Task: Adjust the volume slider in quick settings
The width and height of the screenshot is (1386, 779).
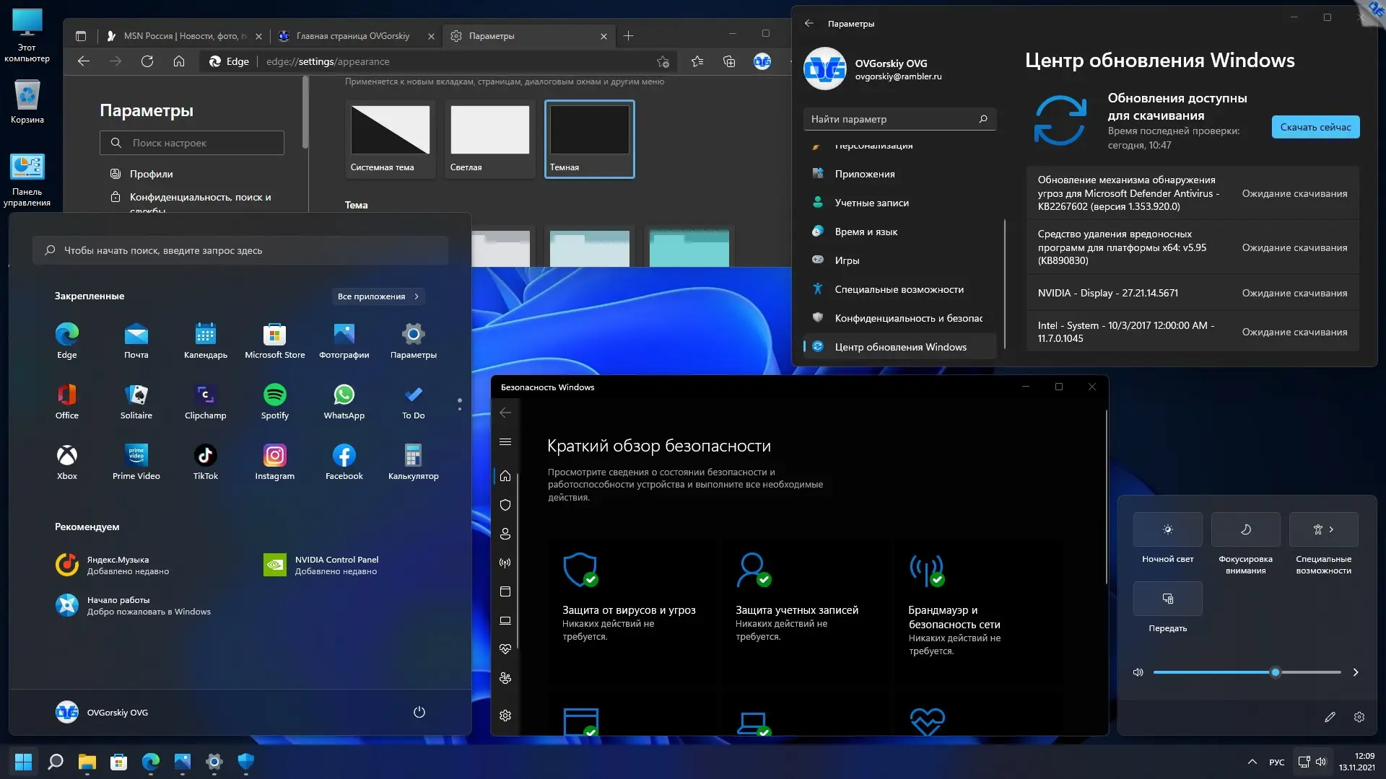Action: pos(1276,672)
